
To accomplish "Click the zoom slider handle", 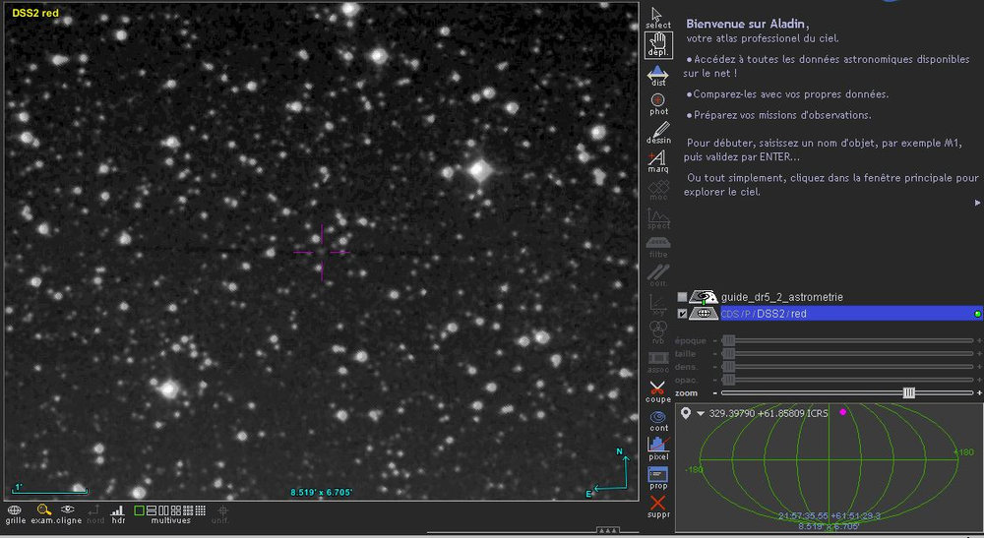I will tap(908, 393).
